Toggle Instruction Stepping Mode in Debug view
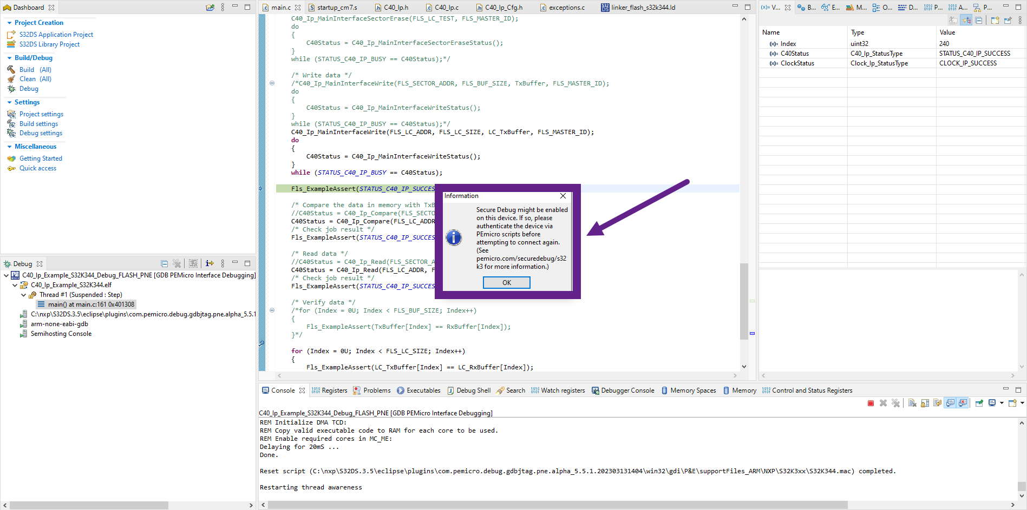This screenshot has width=1027, height=510. (x=210, y=263)
